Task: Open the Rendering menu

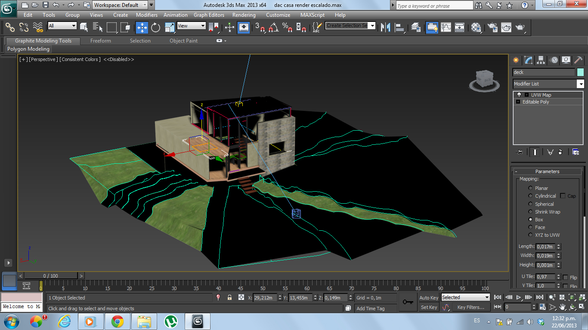Action: click(x=244, y=15)
